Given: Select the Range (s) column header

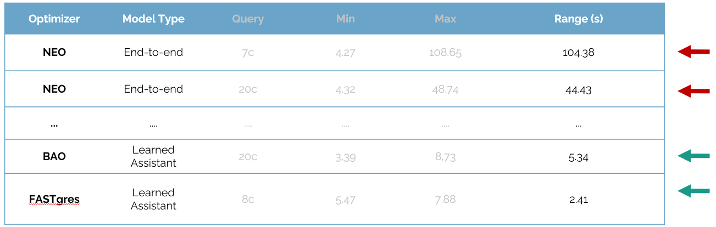Looking at the screenshot, I should coord(578,19).
